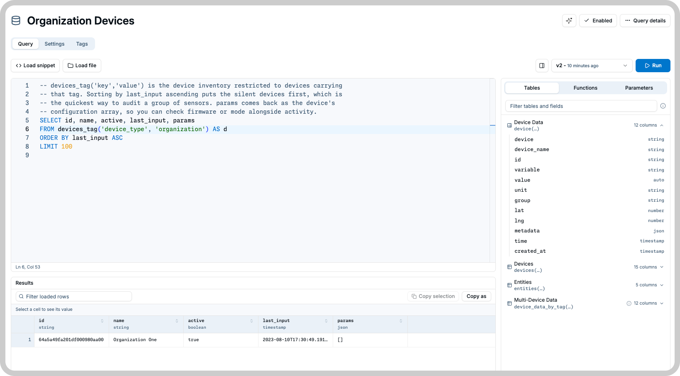
Task: Click the editor minimap scrollbar
Action: click(493, 170)
